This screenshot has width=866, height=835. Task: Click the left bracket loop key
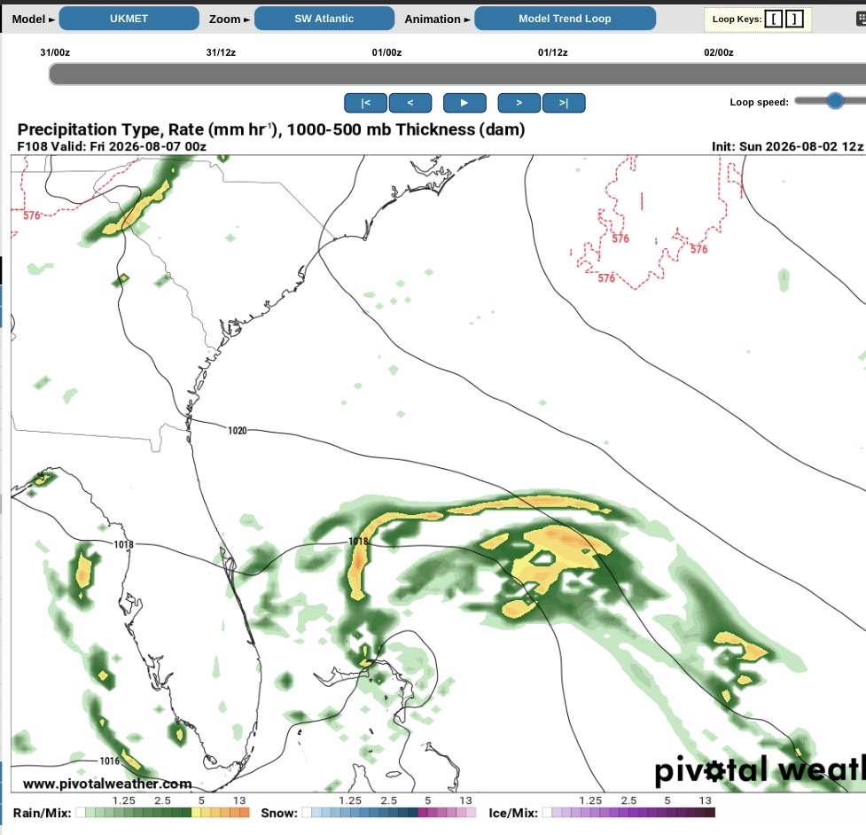coord(774,20)
